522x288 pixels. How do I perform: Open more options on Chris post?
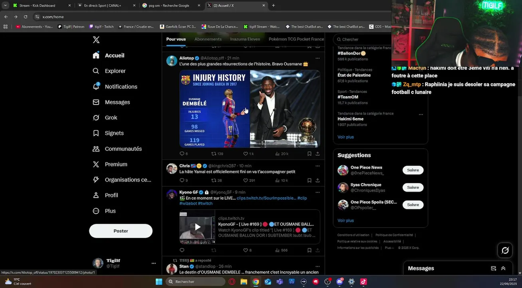318,166
